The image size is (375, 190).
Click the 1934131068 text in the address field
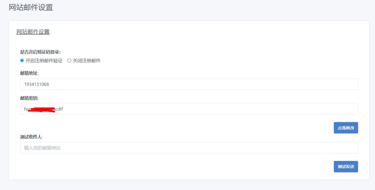point(37,84)
